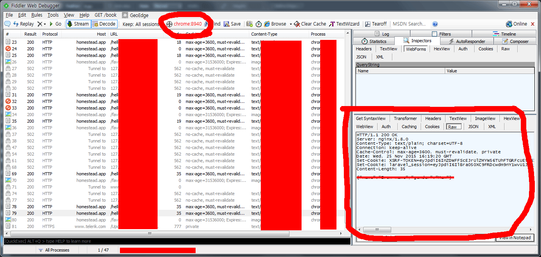
Task: Clear the browser cache
Action: coord(310,24)
